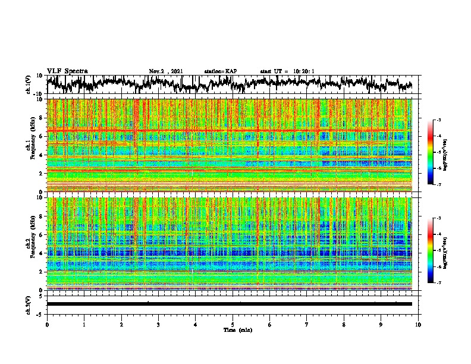Click the time axis tick label "5"
Viewport: 471px width, 364px height.
tap(233, 325)
